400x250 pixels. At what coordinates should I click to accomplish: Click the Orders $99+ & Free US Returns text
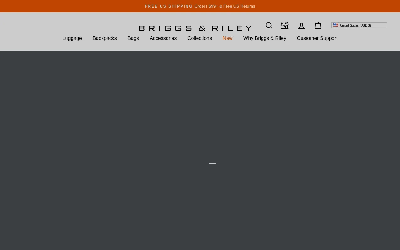coord(225,6)
